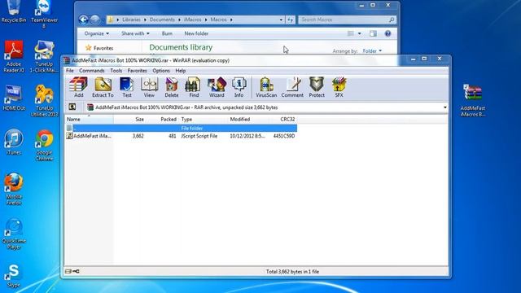The width and height of the screenshot is (521, 293).
Task: Click the Delete toolbar icon
Action: tap(172, 87)
